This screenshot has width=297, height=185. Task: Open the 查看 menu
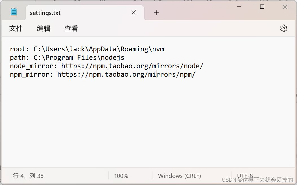pyautogui.click(x=71, y=28)
